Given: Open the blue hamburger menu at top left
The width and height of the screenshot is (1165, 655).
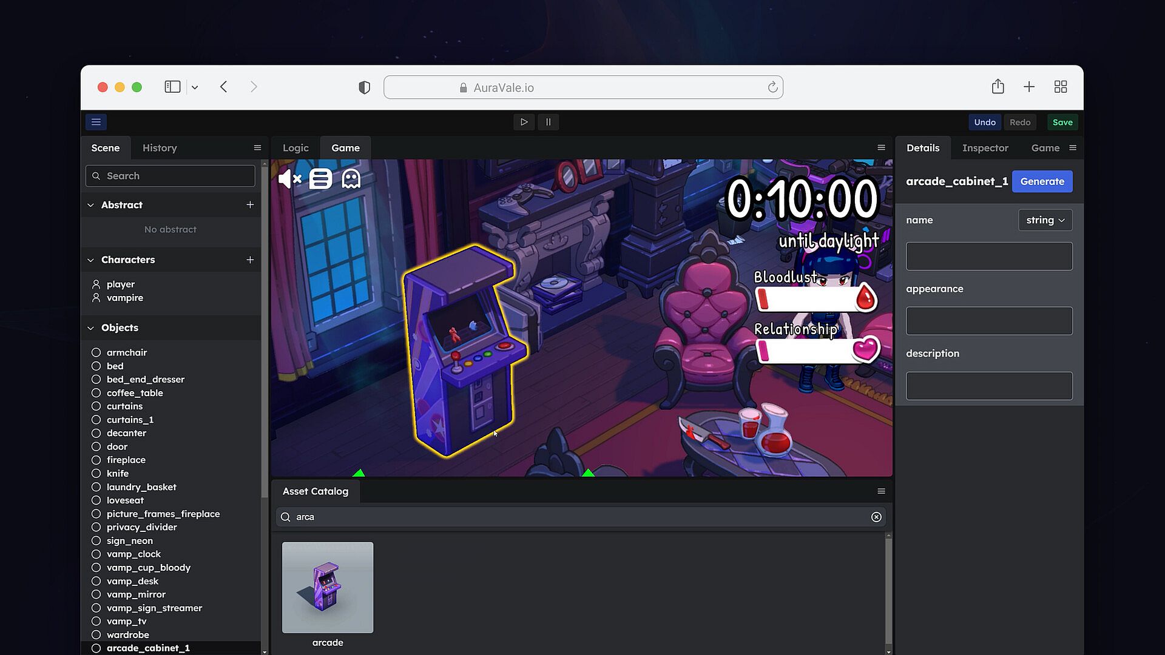Looking at the screenshot, I should pos(96,122).
